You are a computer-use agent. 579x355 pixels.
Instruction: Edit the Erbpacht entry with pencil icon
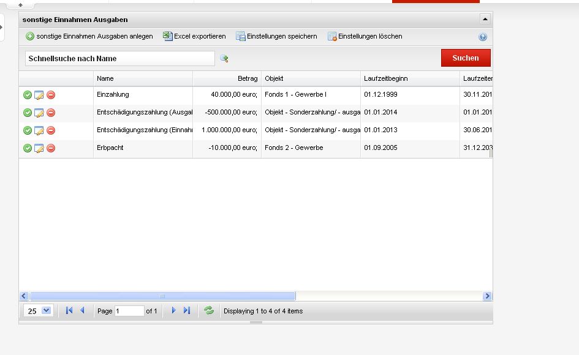39,148
